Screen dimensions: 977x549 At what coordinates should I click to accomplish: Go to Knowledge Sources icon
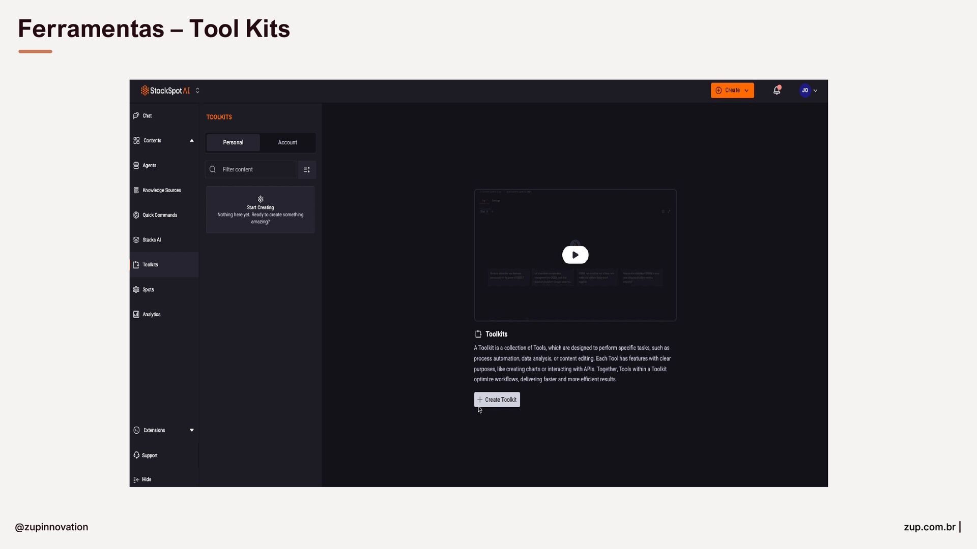(x=136, y=190)
